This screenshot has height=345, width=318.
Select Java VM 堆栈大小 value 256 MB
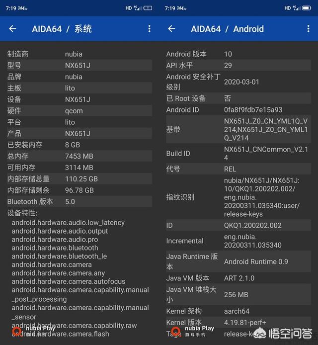pos(236,295)
